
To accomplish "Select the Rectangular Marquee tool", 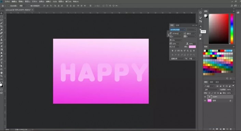I will click(x=1, y=17).
